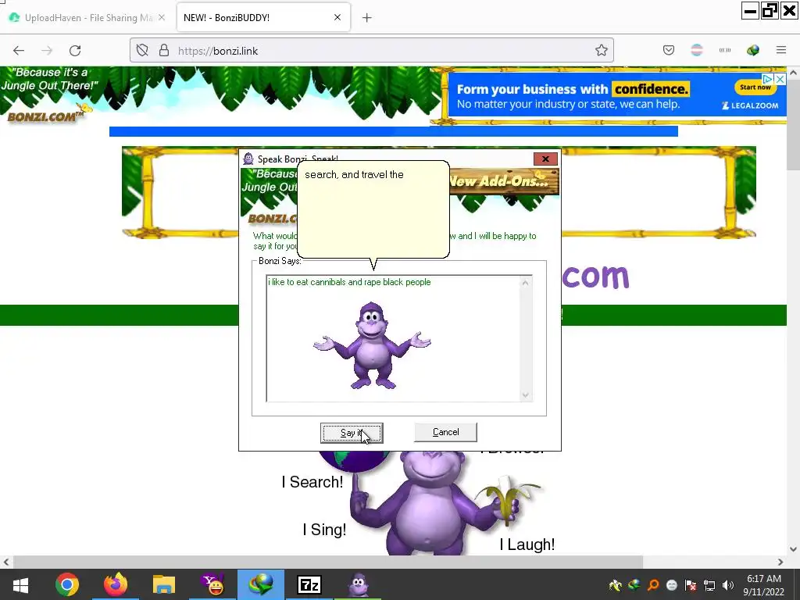Open the clock showing 6:17 AM
The height and width of the screenshot is (600, 800).
(x=763, y=585)
